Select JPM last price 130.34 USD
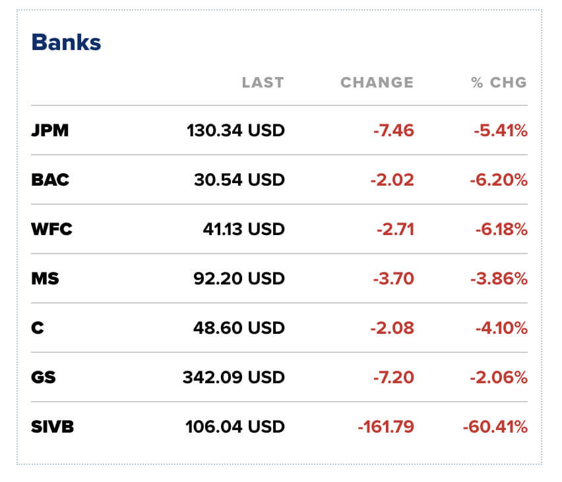The width and height of the screenshot is (562, 482). [x=235, y=130]
